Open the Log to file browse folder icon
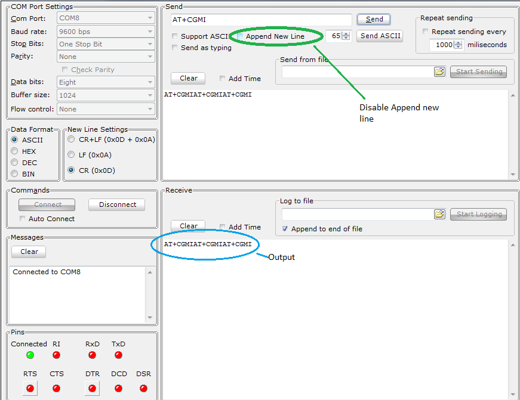Image resolution: width=520 pixels, height=400 pixels. click(439, 214)
